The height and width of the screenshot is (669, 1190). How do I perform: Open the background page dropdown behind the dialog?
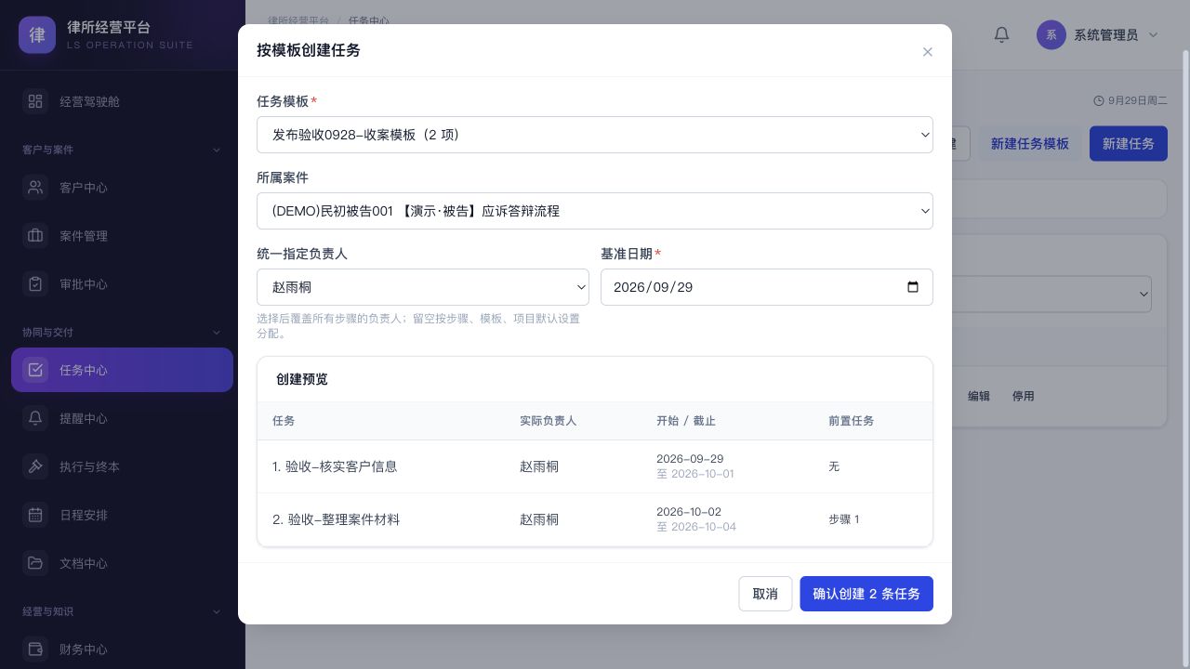1052,295
